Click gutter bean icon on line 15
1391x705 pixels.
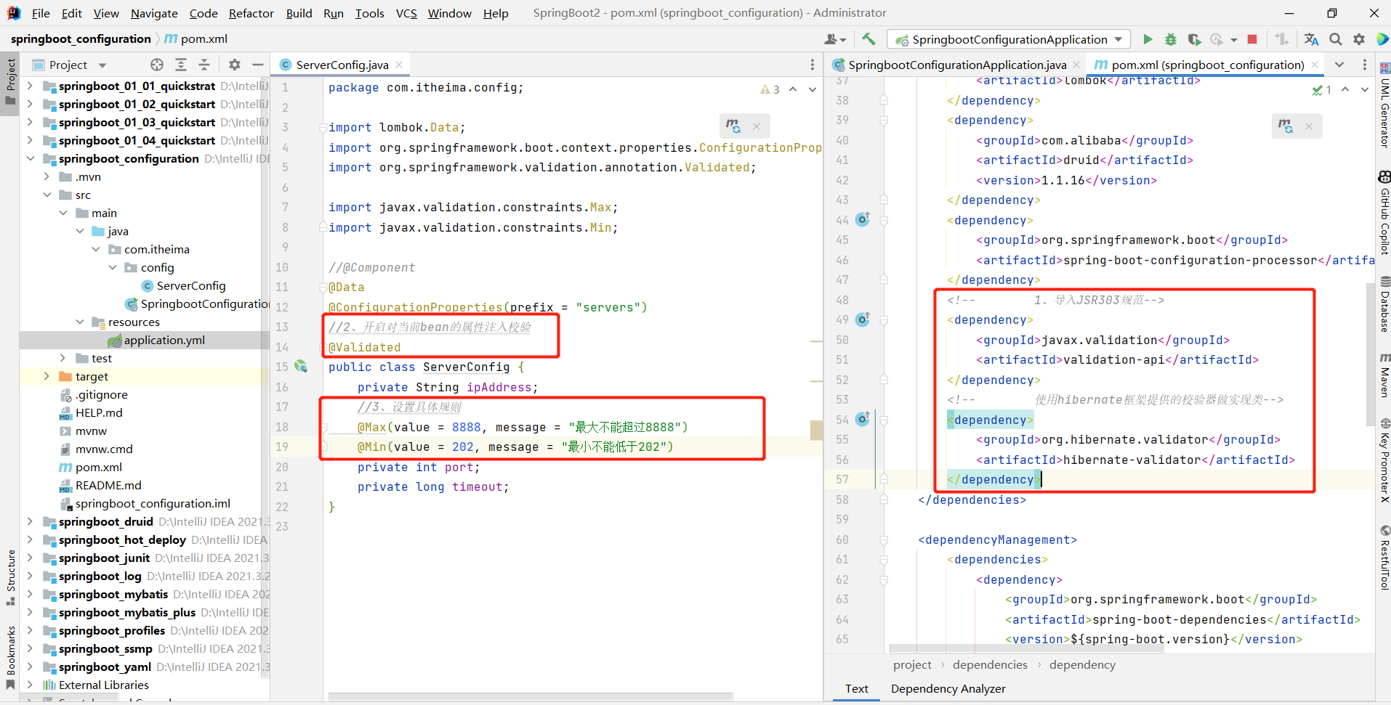[301, 367]
